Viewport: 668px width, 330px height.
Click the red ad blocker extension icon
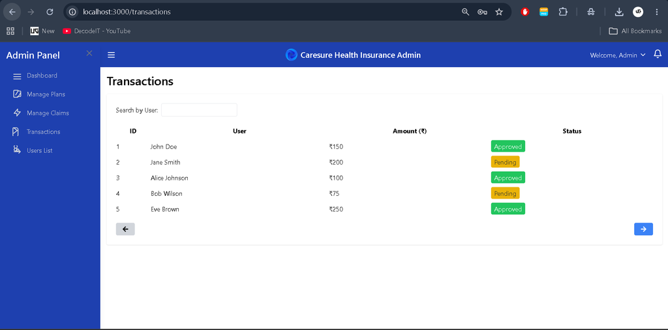[525, 12]
